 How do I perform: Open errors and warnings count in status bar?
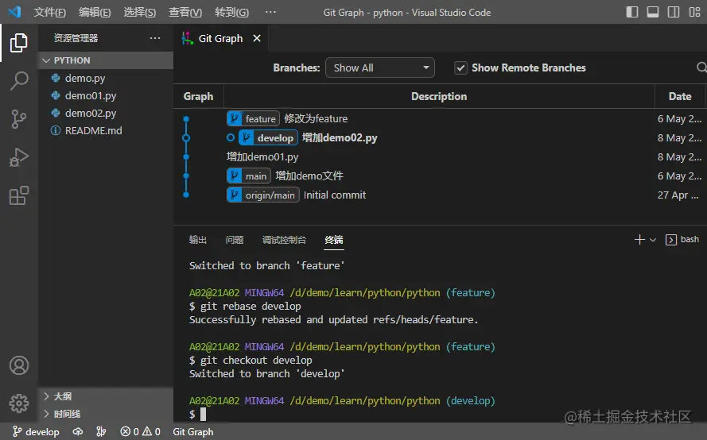click(140, 432)
